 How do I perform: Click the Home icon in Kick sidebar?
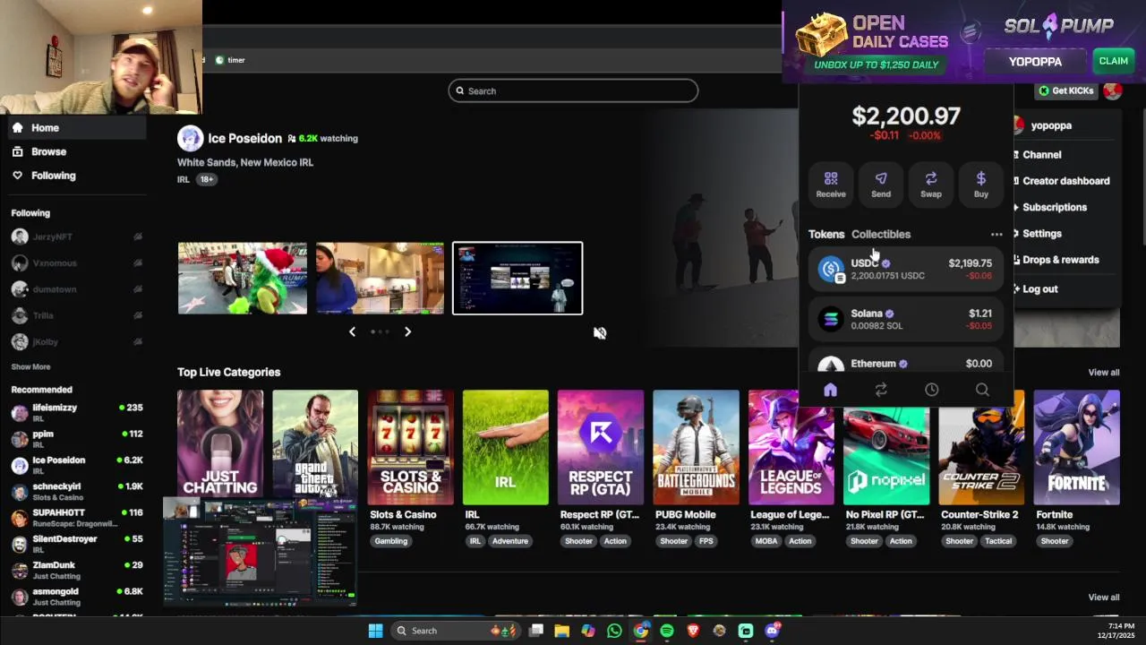click(17, 127)
